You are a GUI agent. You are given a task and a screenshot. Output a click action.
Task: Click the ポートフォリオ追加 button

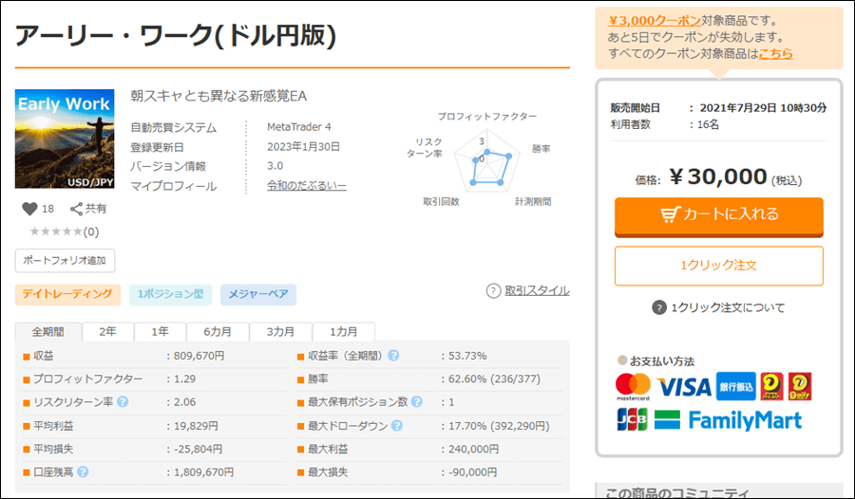point(65,260)
